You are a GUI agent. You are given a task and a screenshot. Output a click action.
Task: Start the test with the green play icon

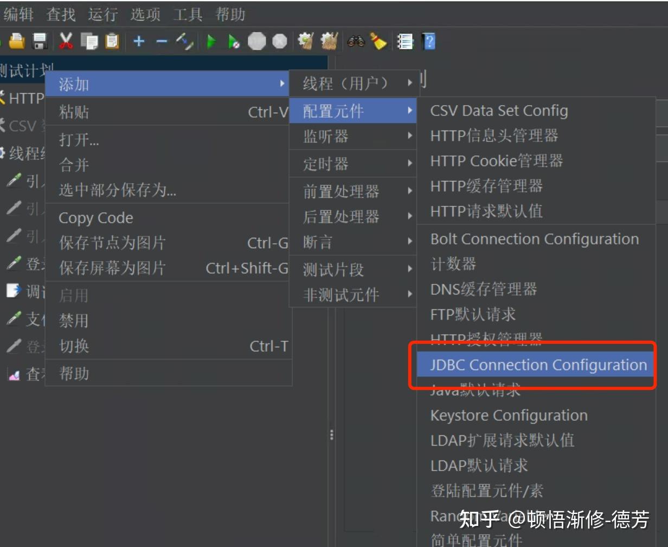(211, 42)
